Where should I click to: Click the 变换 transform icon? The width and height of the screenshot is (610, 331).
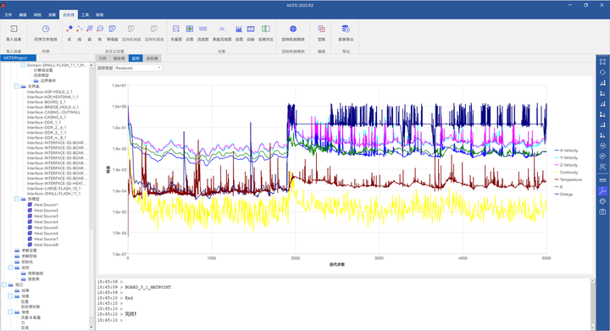pos(321,29)
